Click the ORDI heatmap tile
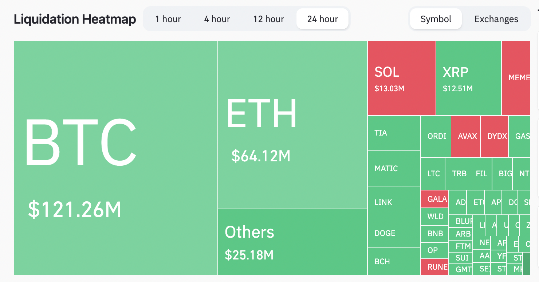 click(436, 136)
